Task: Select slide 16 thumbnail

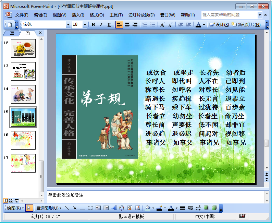Action: 23,140
